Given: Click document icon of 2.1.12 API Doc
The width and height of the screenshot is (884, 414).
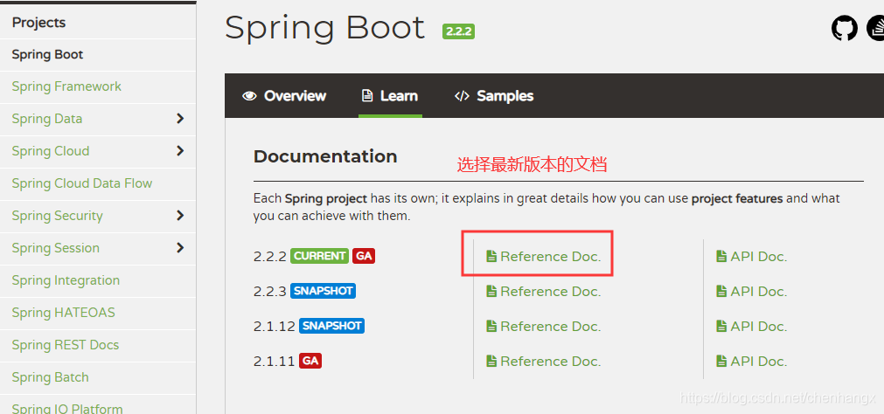Looking at the screenshot, I should point(721,326).
